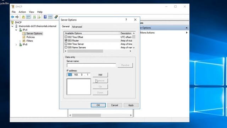Click the DHCP app icon in the title bar
Viewport: 227px width, 128px height.
13,6
